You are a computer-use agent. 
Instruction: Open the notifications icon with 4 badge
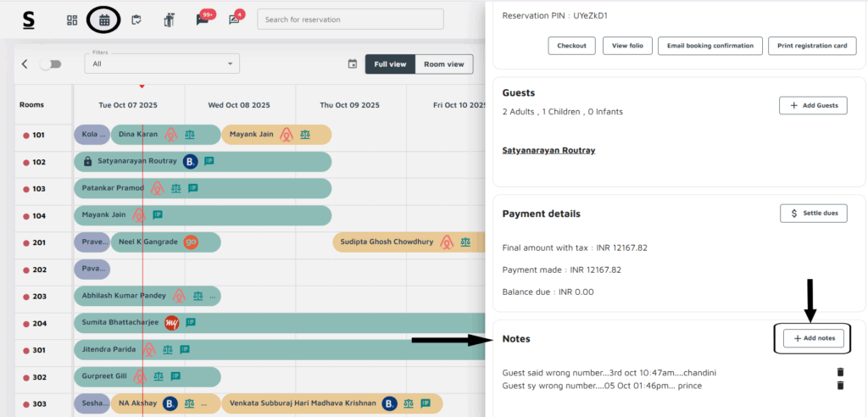coord(235,19)
